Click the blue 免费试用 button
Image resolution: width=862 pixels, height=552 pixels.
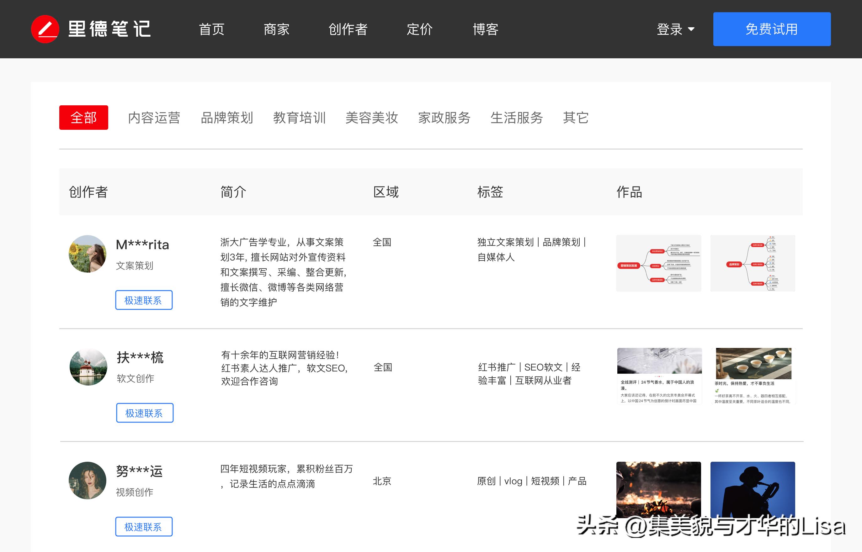coord(771,29)
